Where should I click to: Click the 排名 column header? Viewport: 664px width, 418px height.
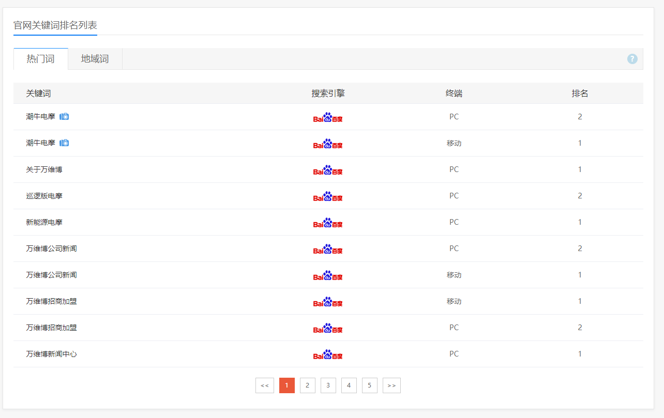(580, 94)
